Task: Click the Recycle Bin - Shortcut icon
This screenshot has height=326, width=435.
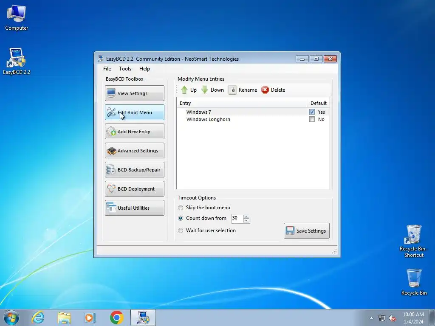Action: 414,241
